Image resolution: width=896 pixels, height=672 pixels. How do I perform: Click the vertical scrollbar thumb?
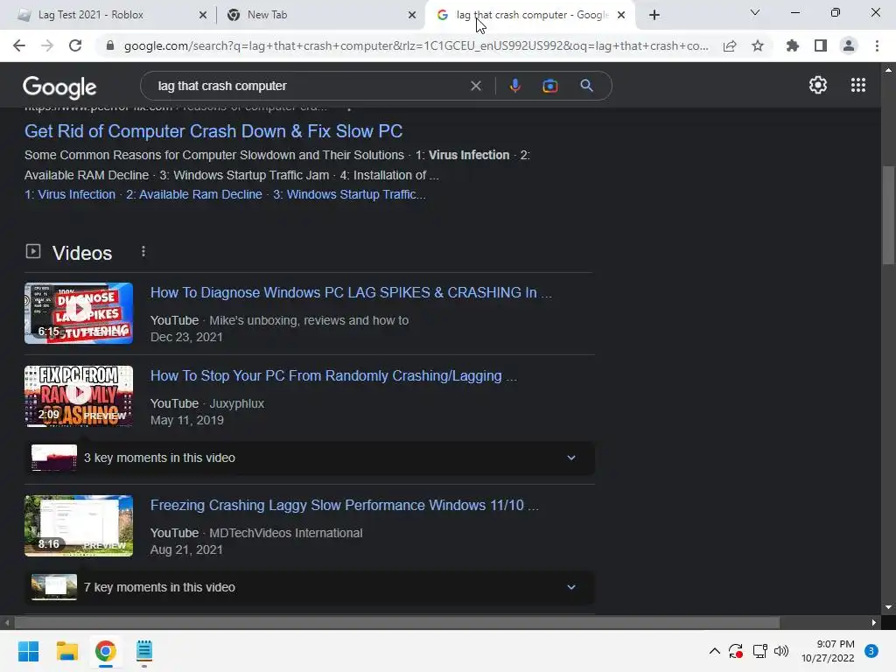(888, 215)
